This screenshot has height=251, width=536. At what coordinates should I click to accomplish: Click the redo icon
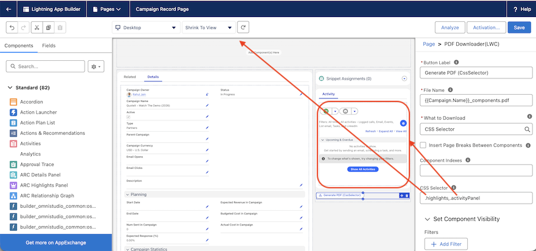click(x=24, y=27)
